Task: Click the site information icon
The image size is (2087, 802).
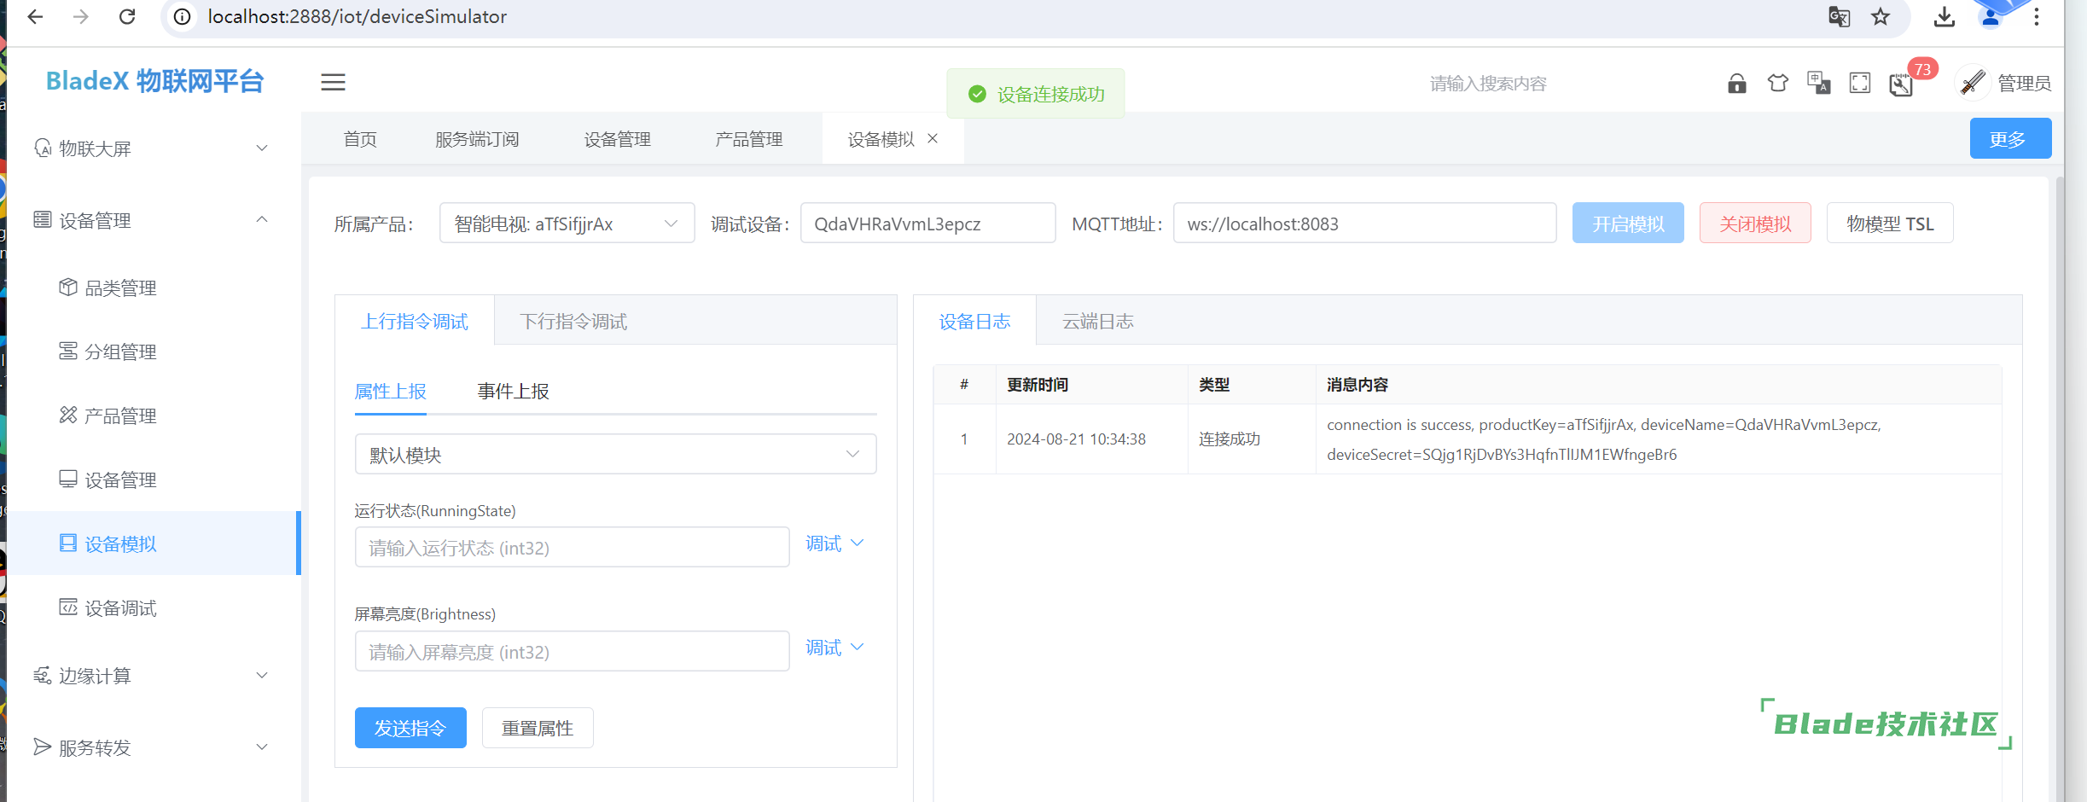Action: coord(183,16)
